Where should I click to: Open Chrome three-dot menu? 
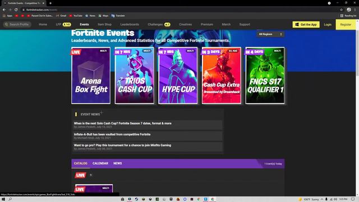[355, 10]
